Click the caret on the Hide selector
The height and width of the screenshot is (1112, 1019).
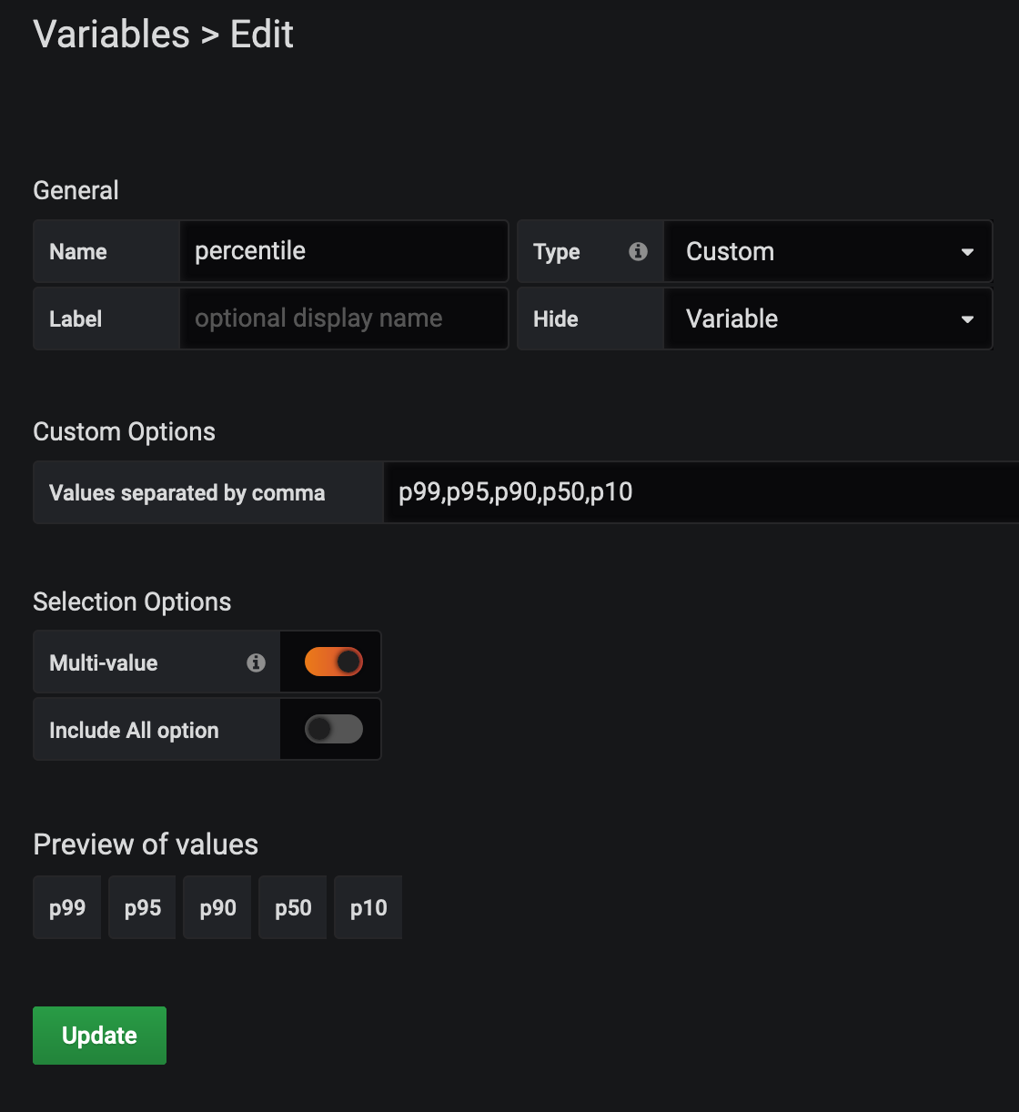967,318
